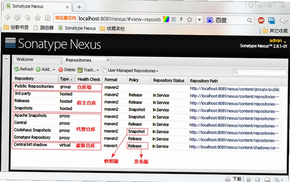Viewport: 290px width, 182px height.
Task: Open the 谷歌书签 bookmarks folder
Action: click(16, 28)
